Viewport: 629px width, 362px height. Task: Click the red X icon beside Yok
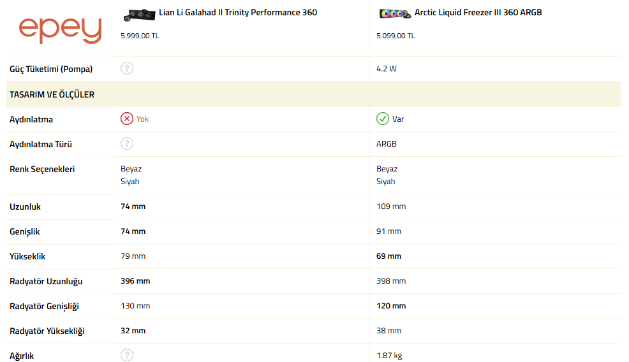[x=127, y=119]
